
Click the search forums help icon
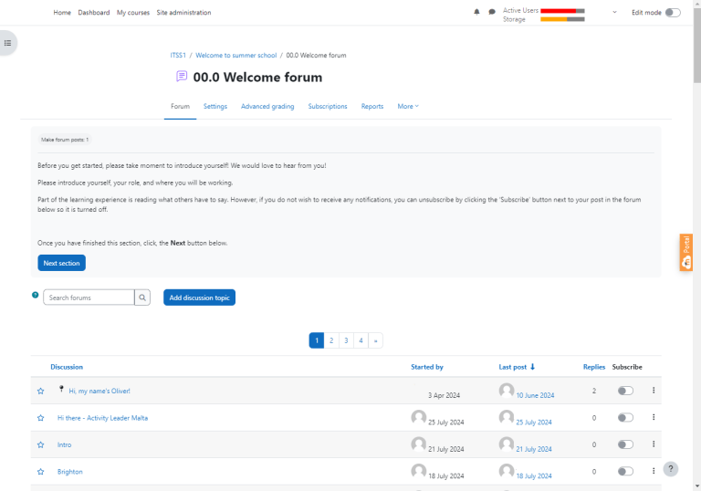click(36, 296)
